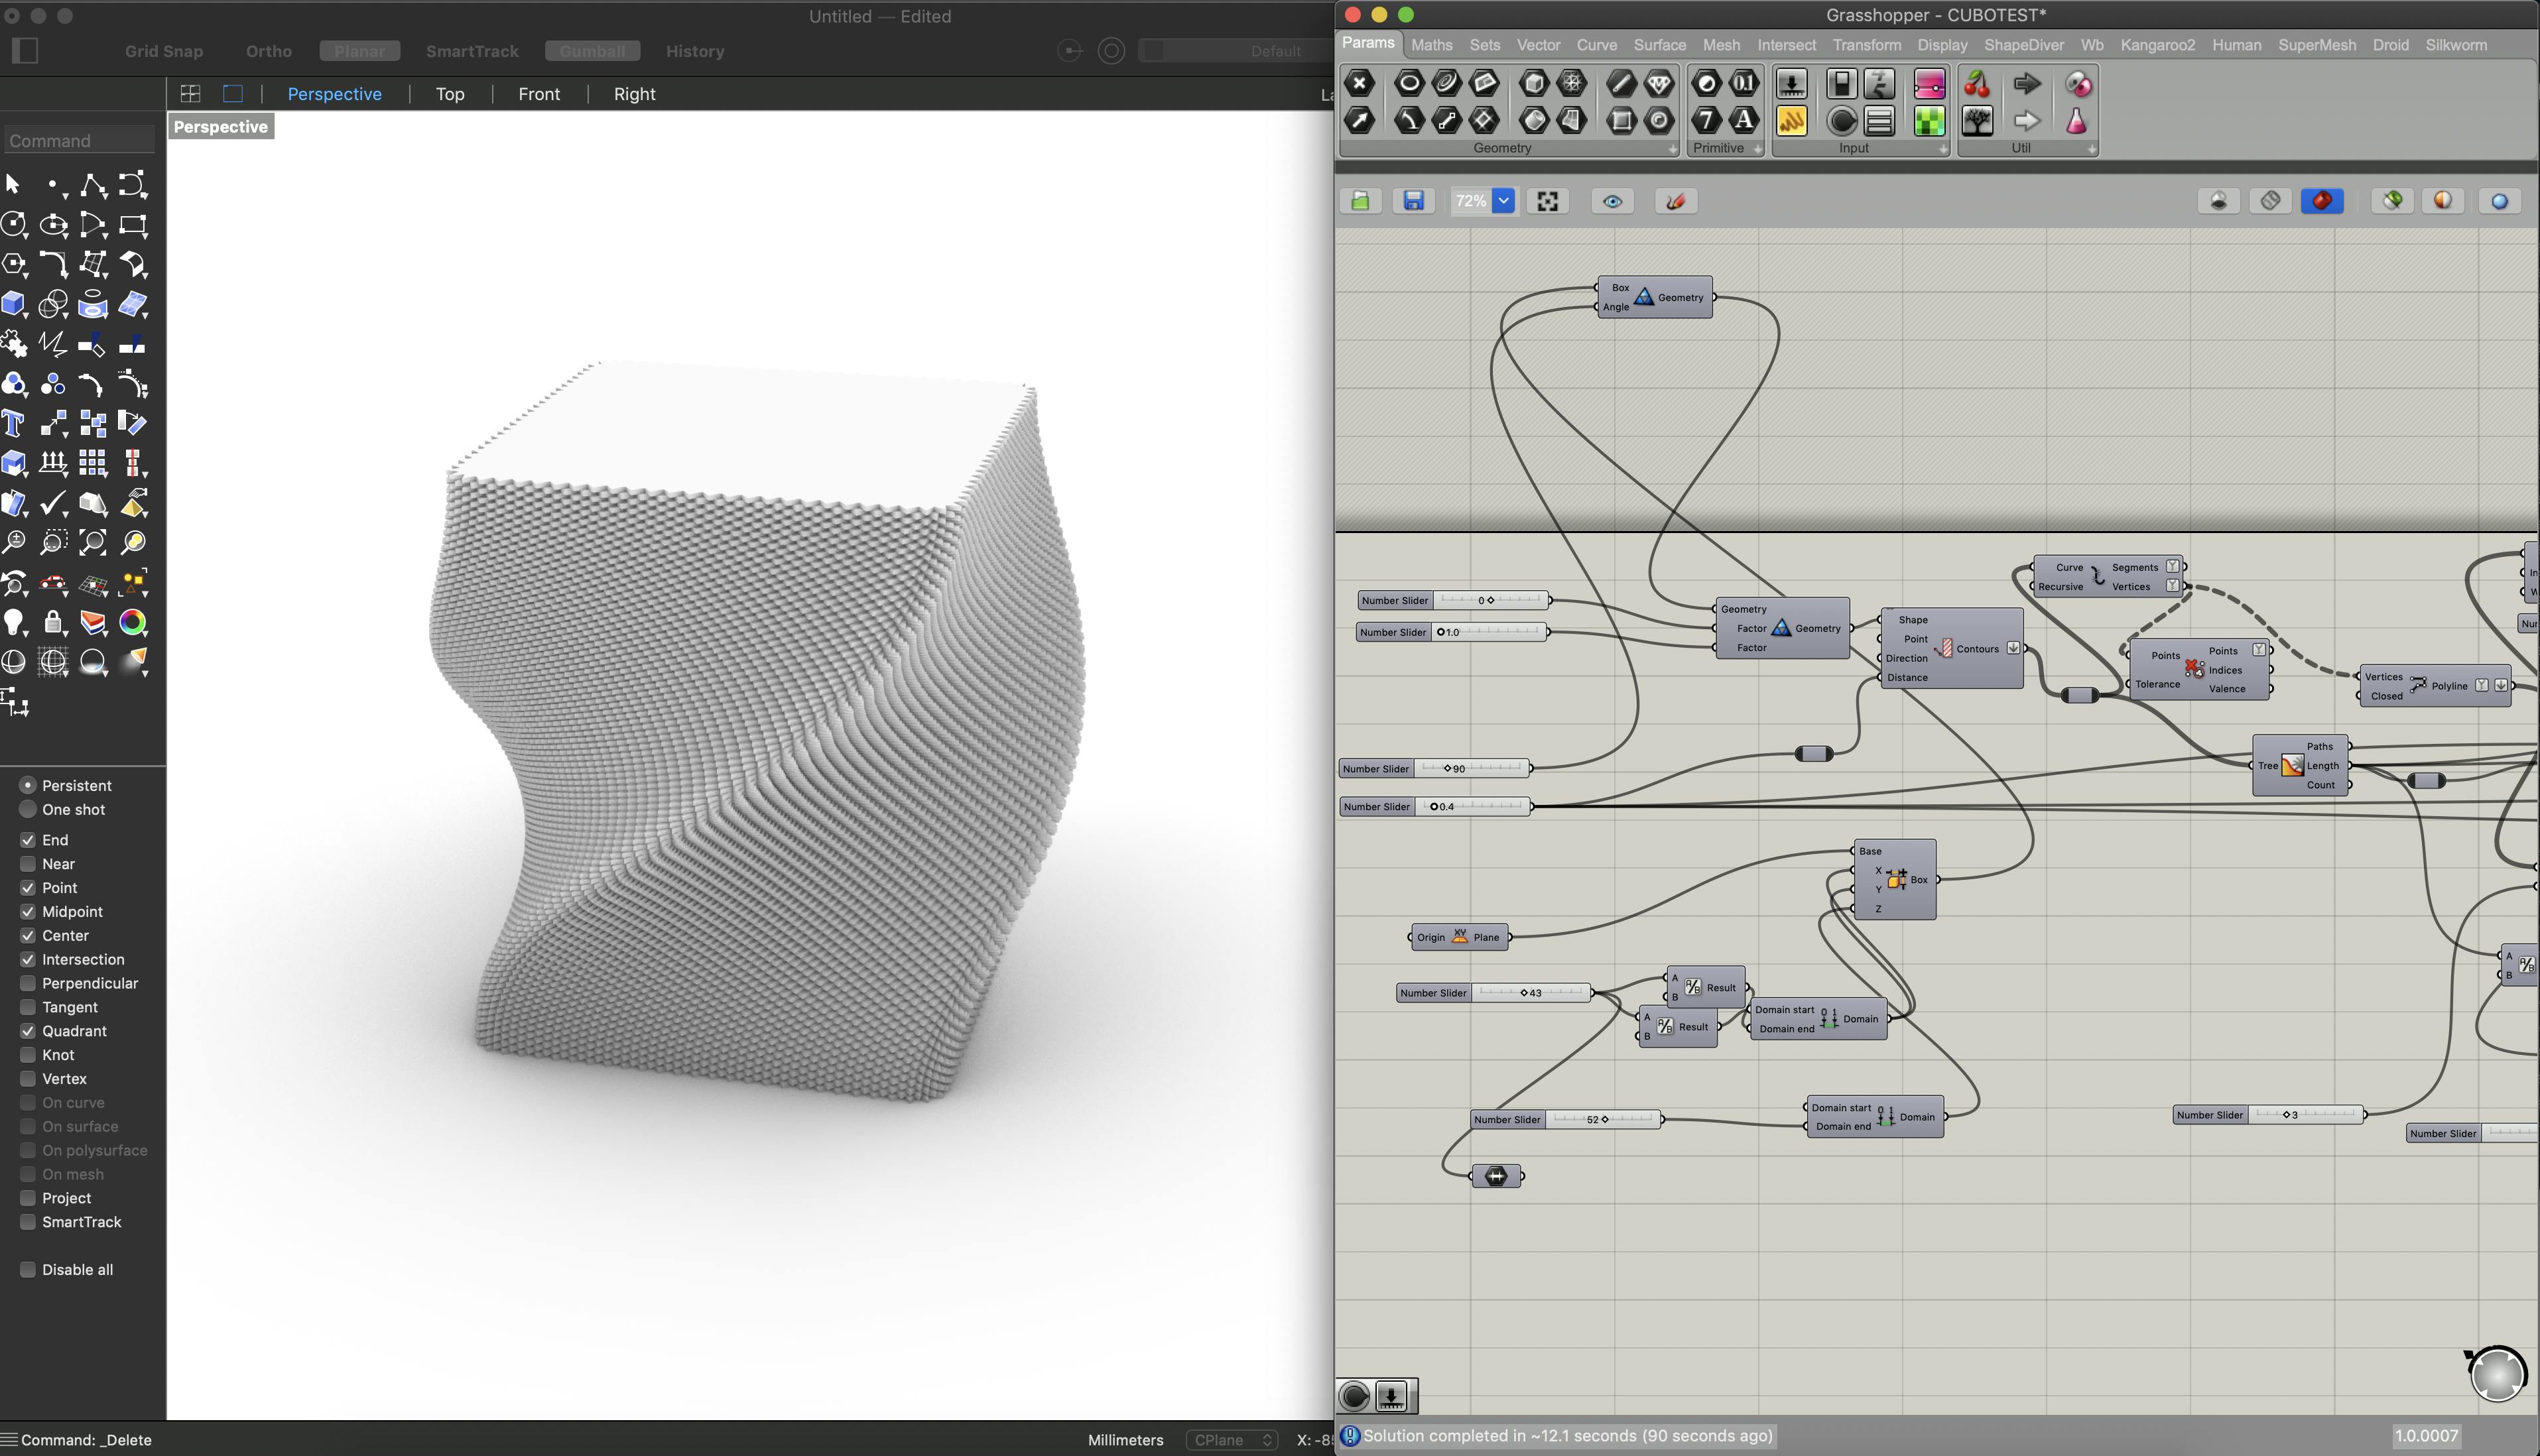Toggle the Grid Snap button

164,51
